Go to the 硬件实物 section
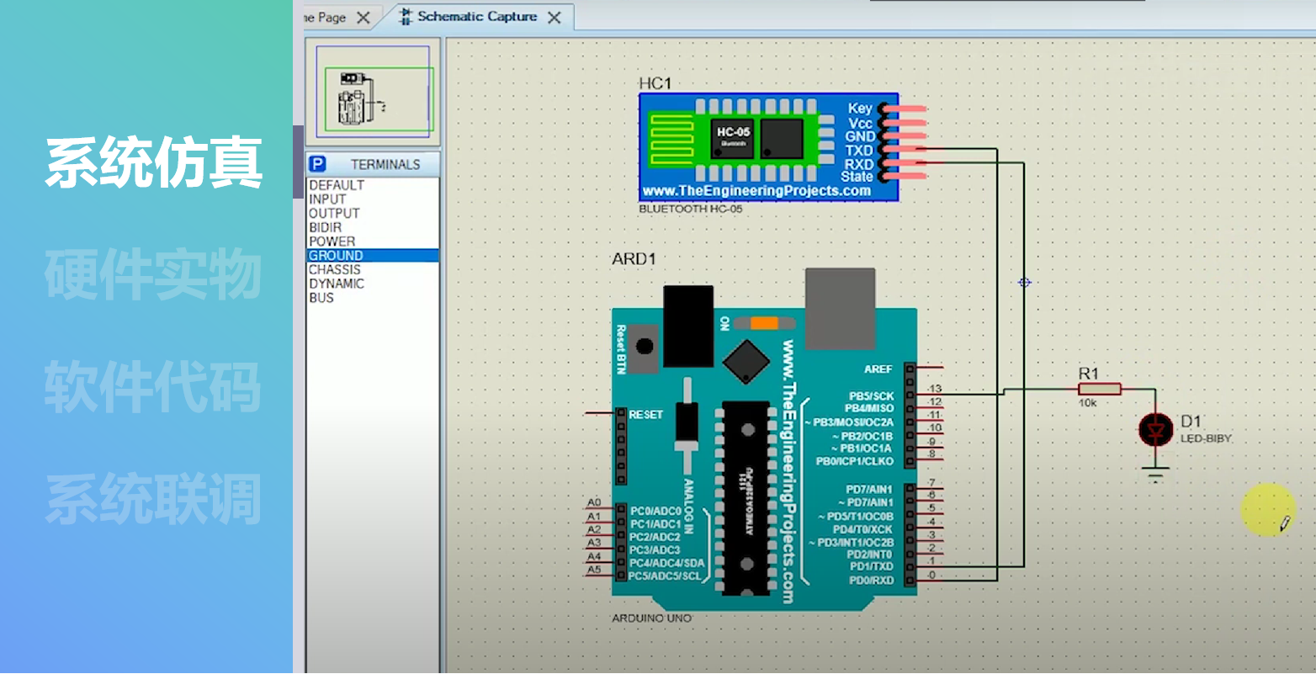This screenshot has width=1316, height=674. click(x=153, y=275)
